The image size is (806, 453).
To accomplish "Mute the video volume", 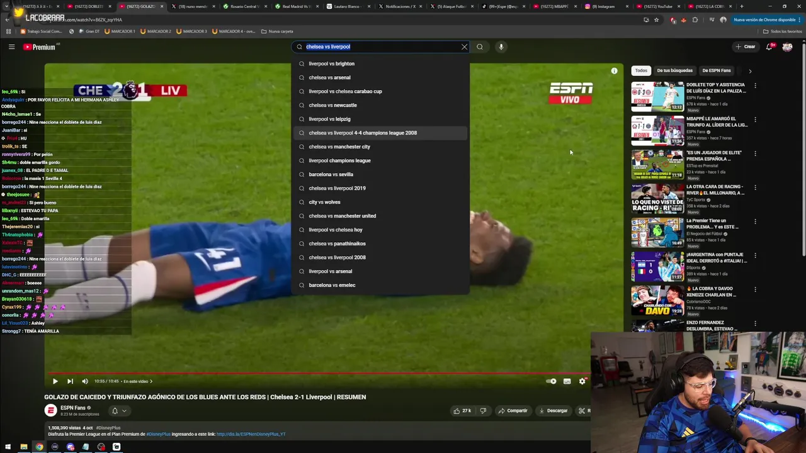I will 85,381.
